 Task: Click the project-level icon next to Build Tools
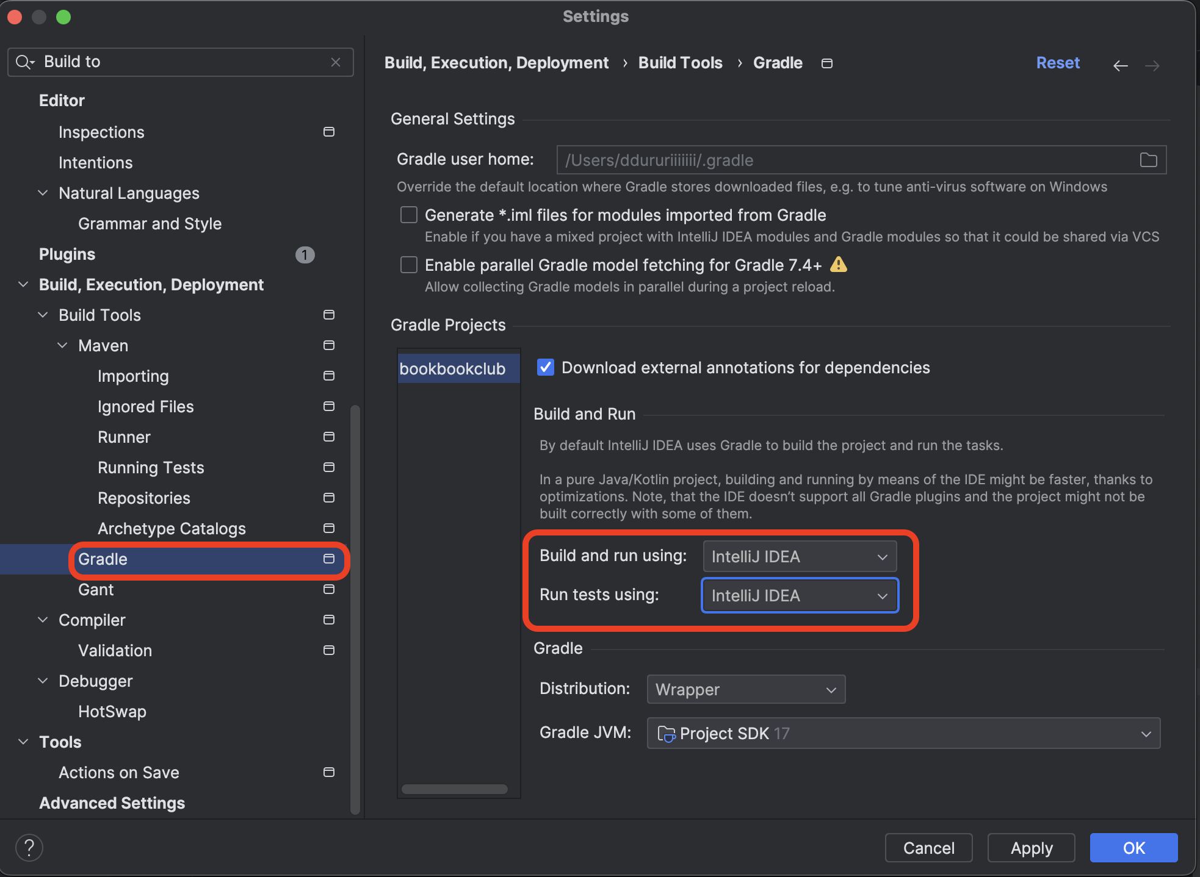(329, 315)
